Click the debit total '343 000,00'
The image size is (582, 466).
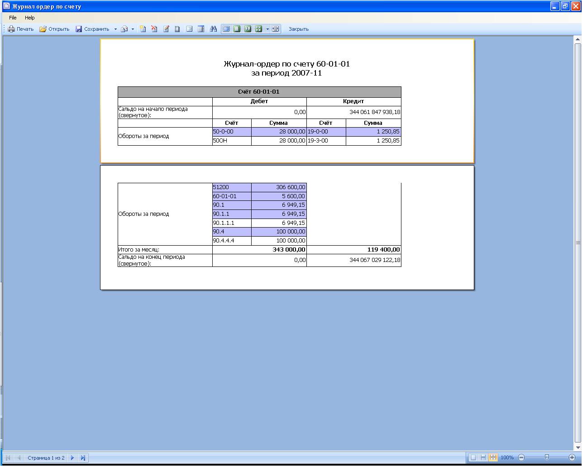click(289, 250)
